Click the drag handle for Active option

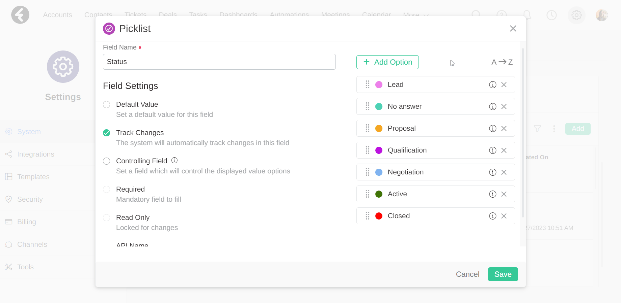coord(368,194)
